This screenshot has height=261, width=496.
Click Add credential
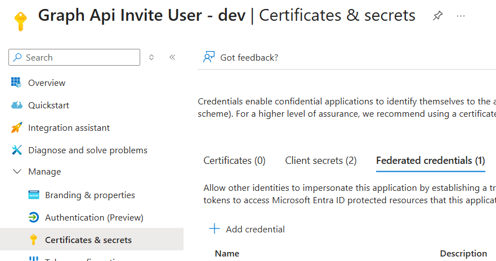click(x=247, y=229)
